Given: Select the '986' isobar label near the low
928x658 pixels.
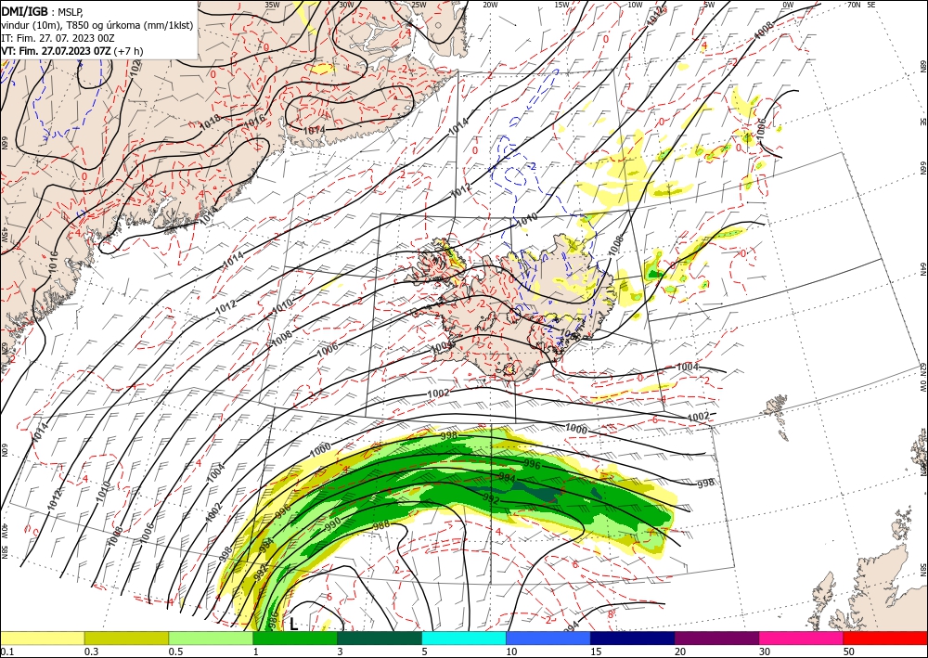Looking at the screenshot, I should point(273,618).
